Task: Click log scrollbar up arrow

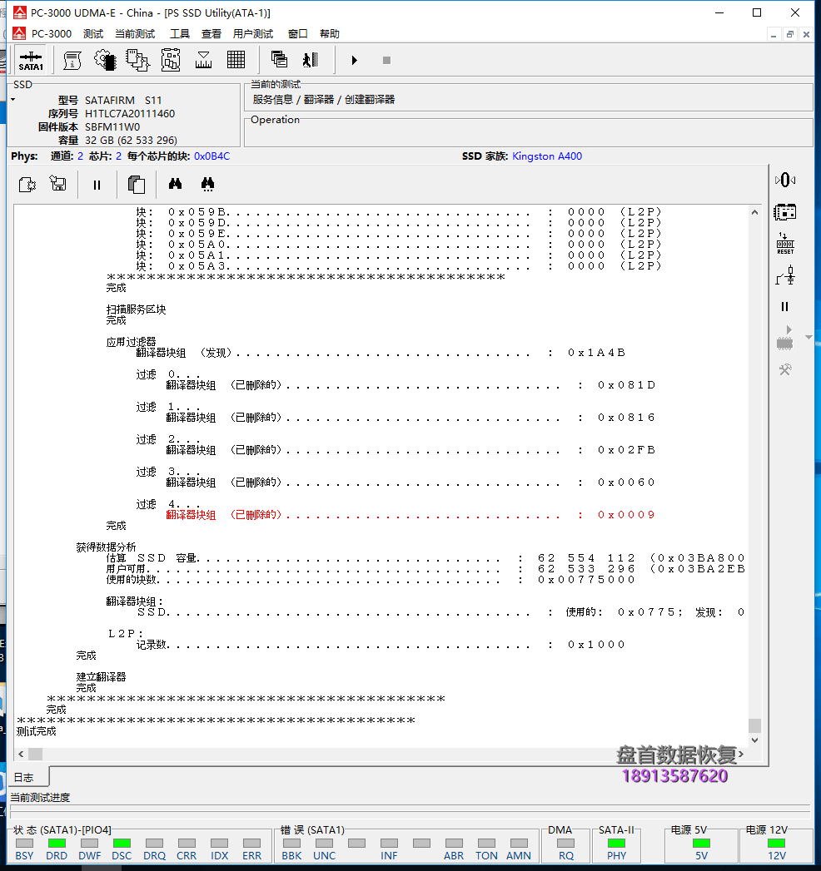Action: 754,212
